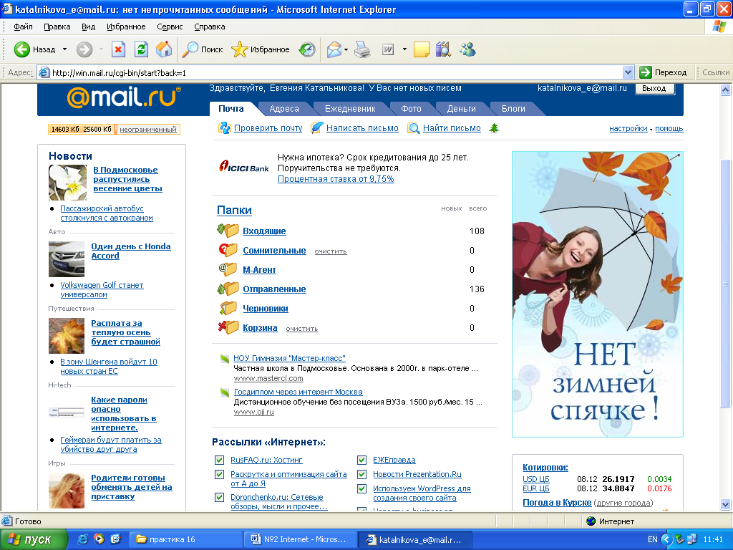Switch to the Деньги tab
Viewport: 733px width, 550px height.
point(462,109)
